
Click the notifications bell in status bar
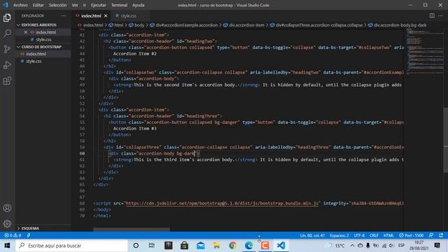click(x=441, y=235)
